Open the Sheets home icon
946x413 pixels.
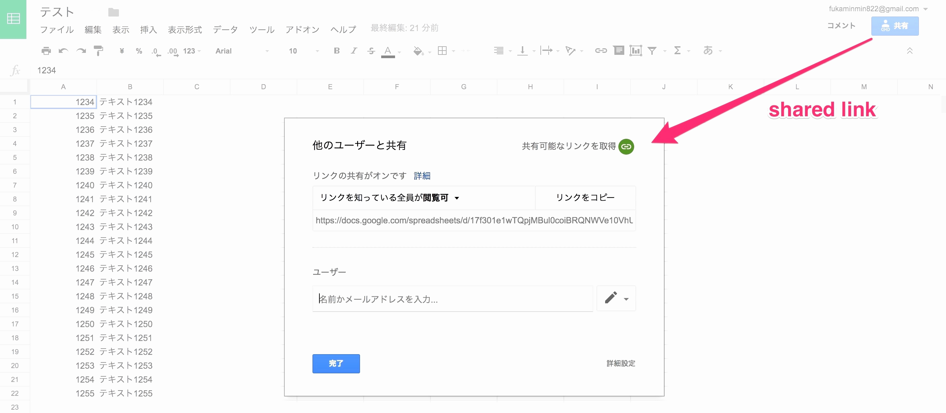13,19
